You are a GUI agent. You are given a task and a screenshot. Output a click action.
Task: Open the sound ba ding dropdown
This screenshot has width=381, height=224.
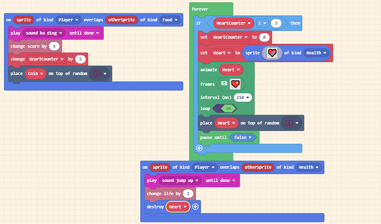44,33
